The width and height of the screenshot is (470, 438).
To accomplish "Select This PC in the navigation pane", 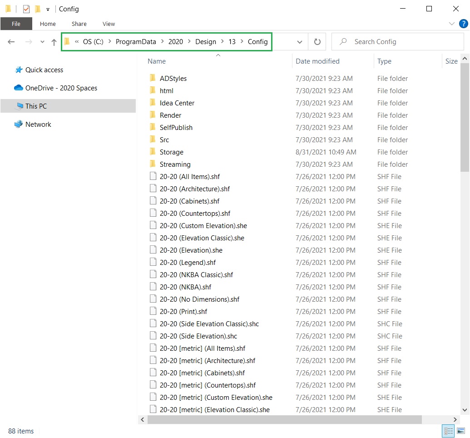I will (68, 106).
